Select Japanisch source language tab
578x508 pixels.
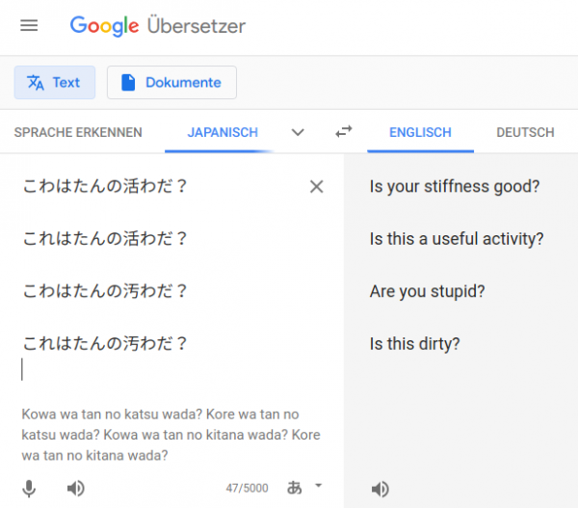click(x=223, y=132)
